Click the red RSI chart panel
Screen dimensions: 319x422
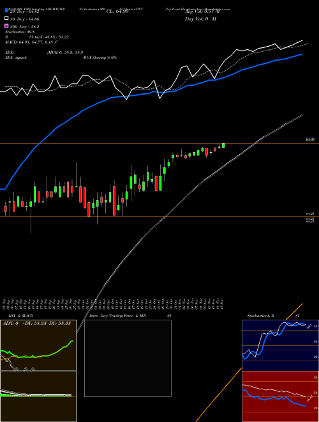click(280, 396)
